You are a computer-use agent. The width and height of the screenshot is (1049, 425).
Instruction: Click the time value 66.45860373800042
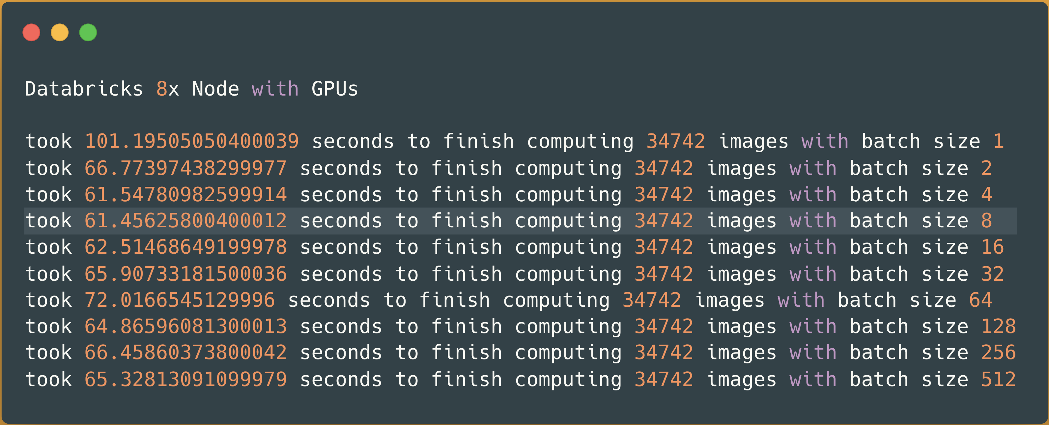pos(186,353)
